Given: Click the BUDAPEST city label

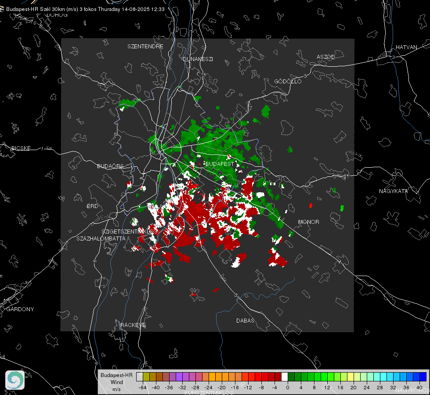Looking at the screenshot, I should 220,164.
